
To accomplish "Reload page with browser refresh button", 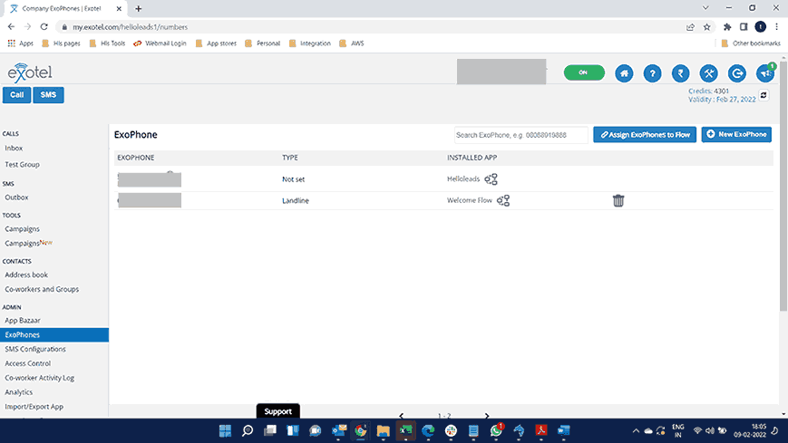I will (44, 26).
